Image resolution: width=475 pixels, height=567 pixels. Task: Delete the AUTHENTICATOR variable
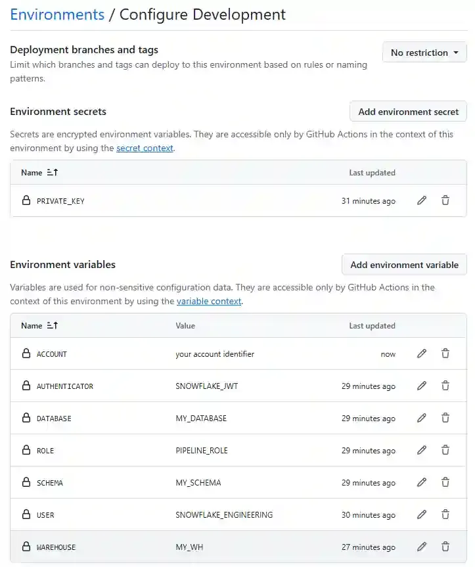pyautogui.click(x=445, y=386)
